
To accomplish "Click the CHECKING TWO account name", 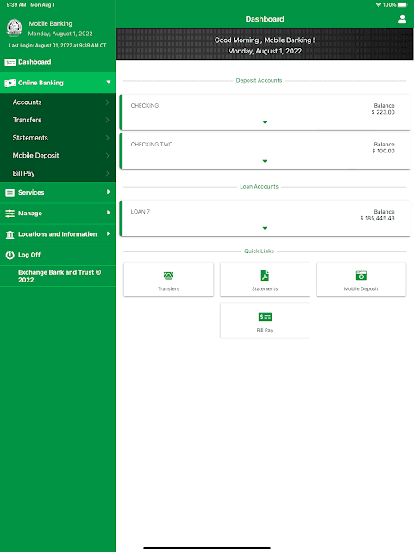I will pos(152,145).
